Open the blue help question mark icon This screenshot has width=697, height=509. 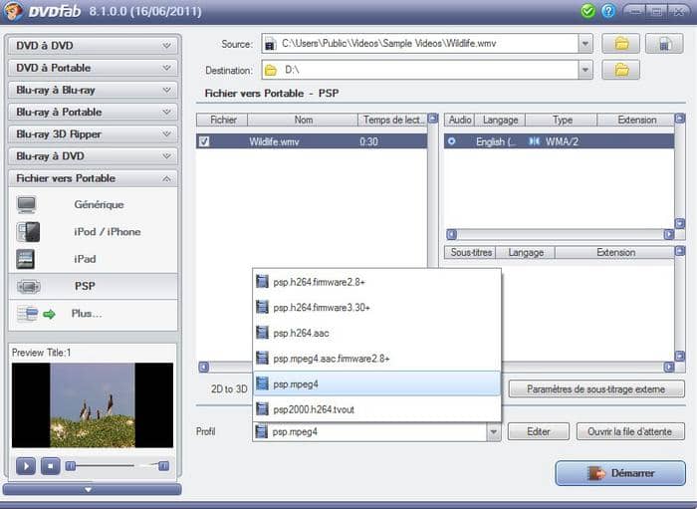608,11
